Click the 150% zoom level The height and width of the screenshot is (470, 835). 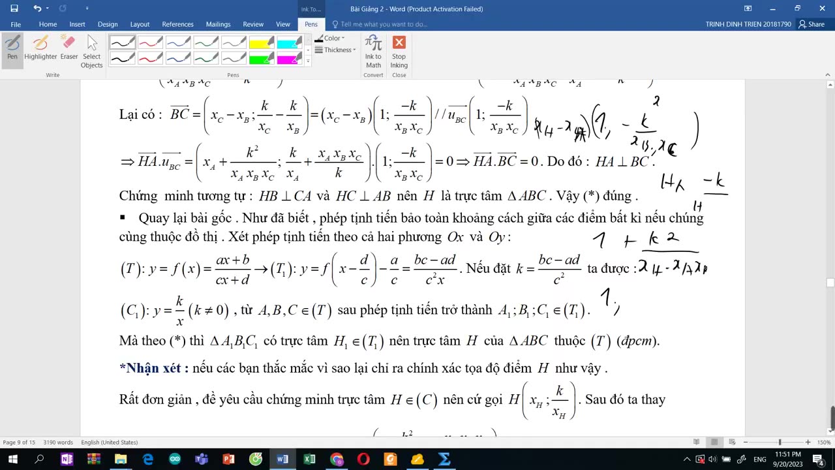tap(823, 442)
